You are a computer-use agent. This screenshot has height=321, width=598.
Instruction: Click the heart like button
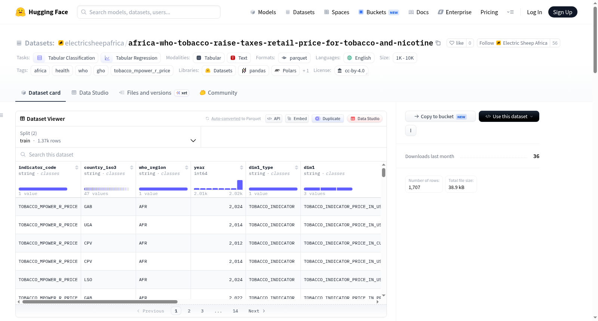456,43
